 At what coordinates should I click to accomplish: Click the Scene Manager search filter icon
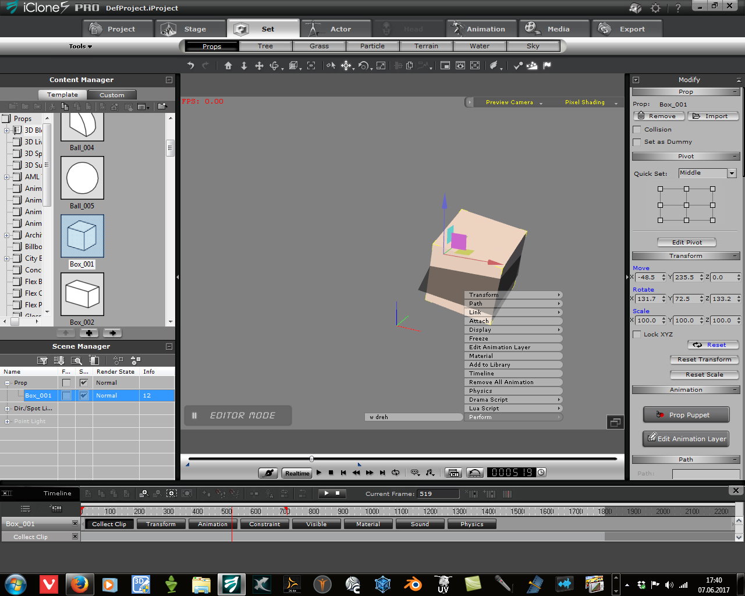76,360
